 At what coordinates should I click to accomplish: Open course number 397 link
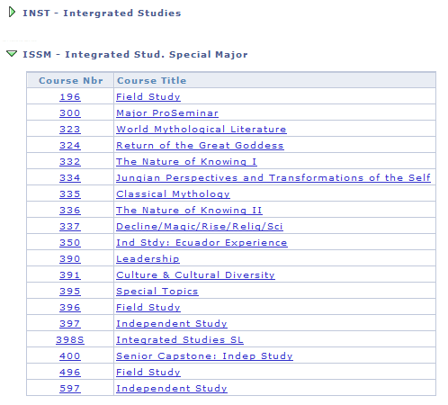point(70,324)
